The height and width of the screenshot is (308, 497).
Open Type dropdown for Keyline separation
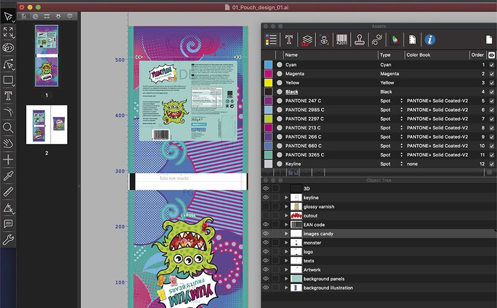(401, 164)
